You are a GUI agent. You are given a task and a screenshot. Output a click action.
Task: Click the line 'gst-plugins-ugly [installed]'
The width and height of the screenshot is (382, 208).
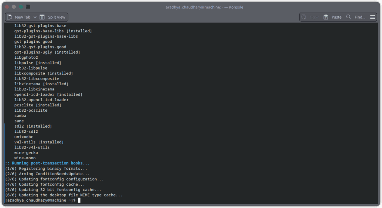pos(47,52)
